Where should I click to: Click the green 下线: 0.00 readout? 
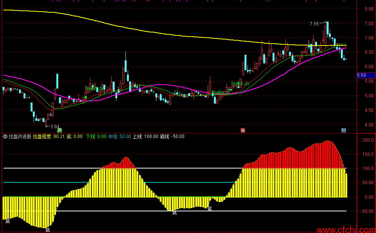point(96,136)
